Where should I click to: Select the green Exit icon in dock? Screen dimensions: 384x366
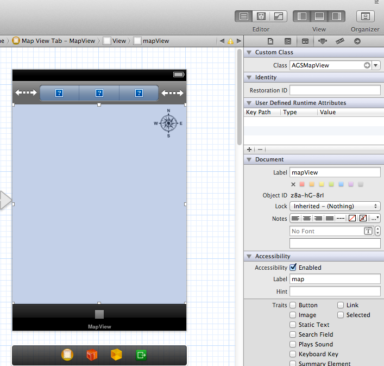coord(141,355)
